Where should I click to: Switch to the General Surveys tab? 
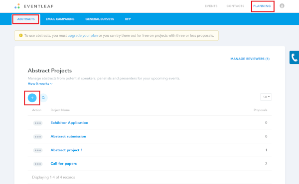[x=100, y=19]
